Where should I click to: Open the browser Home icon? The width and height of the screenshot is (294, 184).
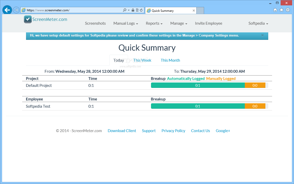pos(275,10)
